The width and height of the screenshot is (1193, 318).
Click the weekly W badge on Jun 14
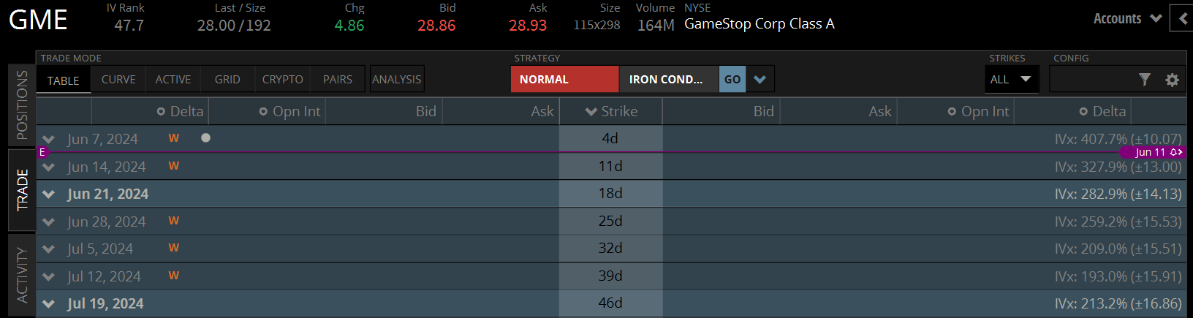174,166
